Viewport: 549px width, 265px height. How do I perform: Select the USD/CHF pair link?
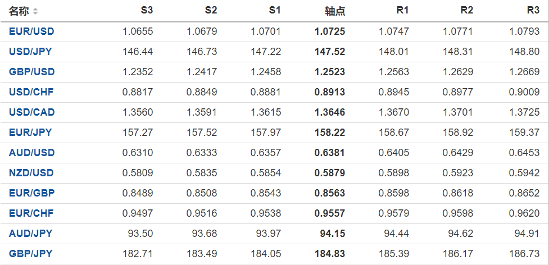pos(31,92)
